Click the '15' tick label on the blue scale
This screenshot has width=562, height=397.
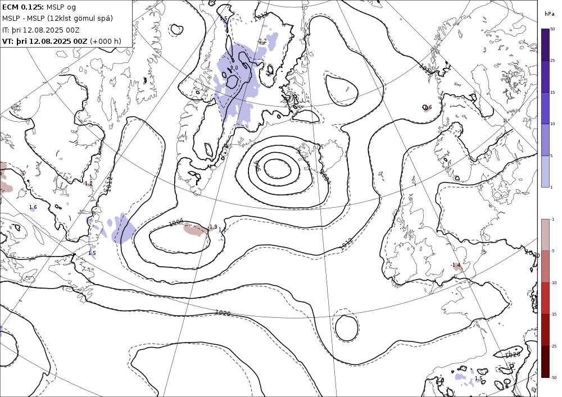point(552,92)
